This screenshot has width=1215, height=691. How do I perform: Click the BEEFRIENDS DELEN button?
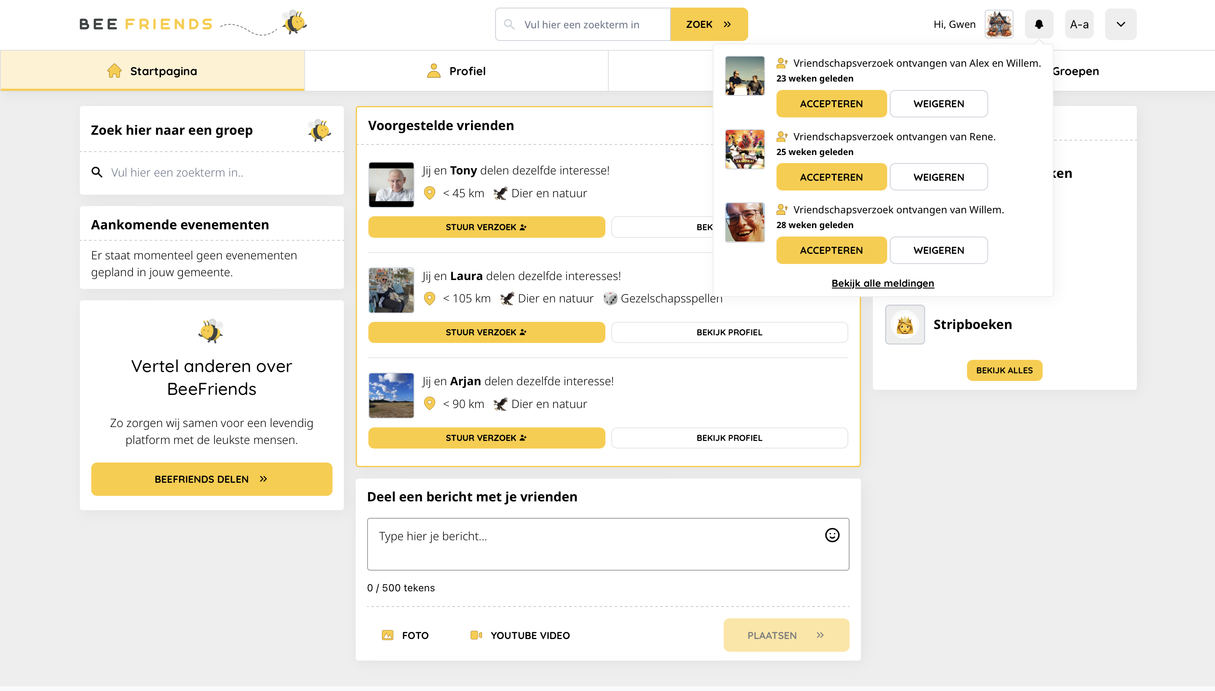tap(211, 479)
